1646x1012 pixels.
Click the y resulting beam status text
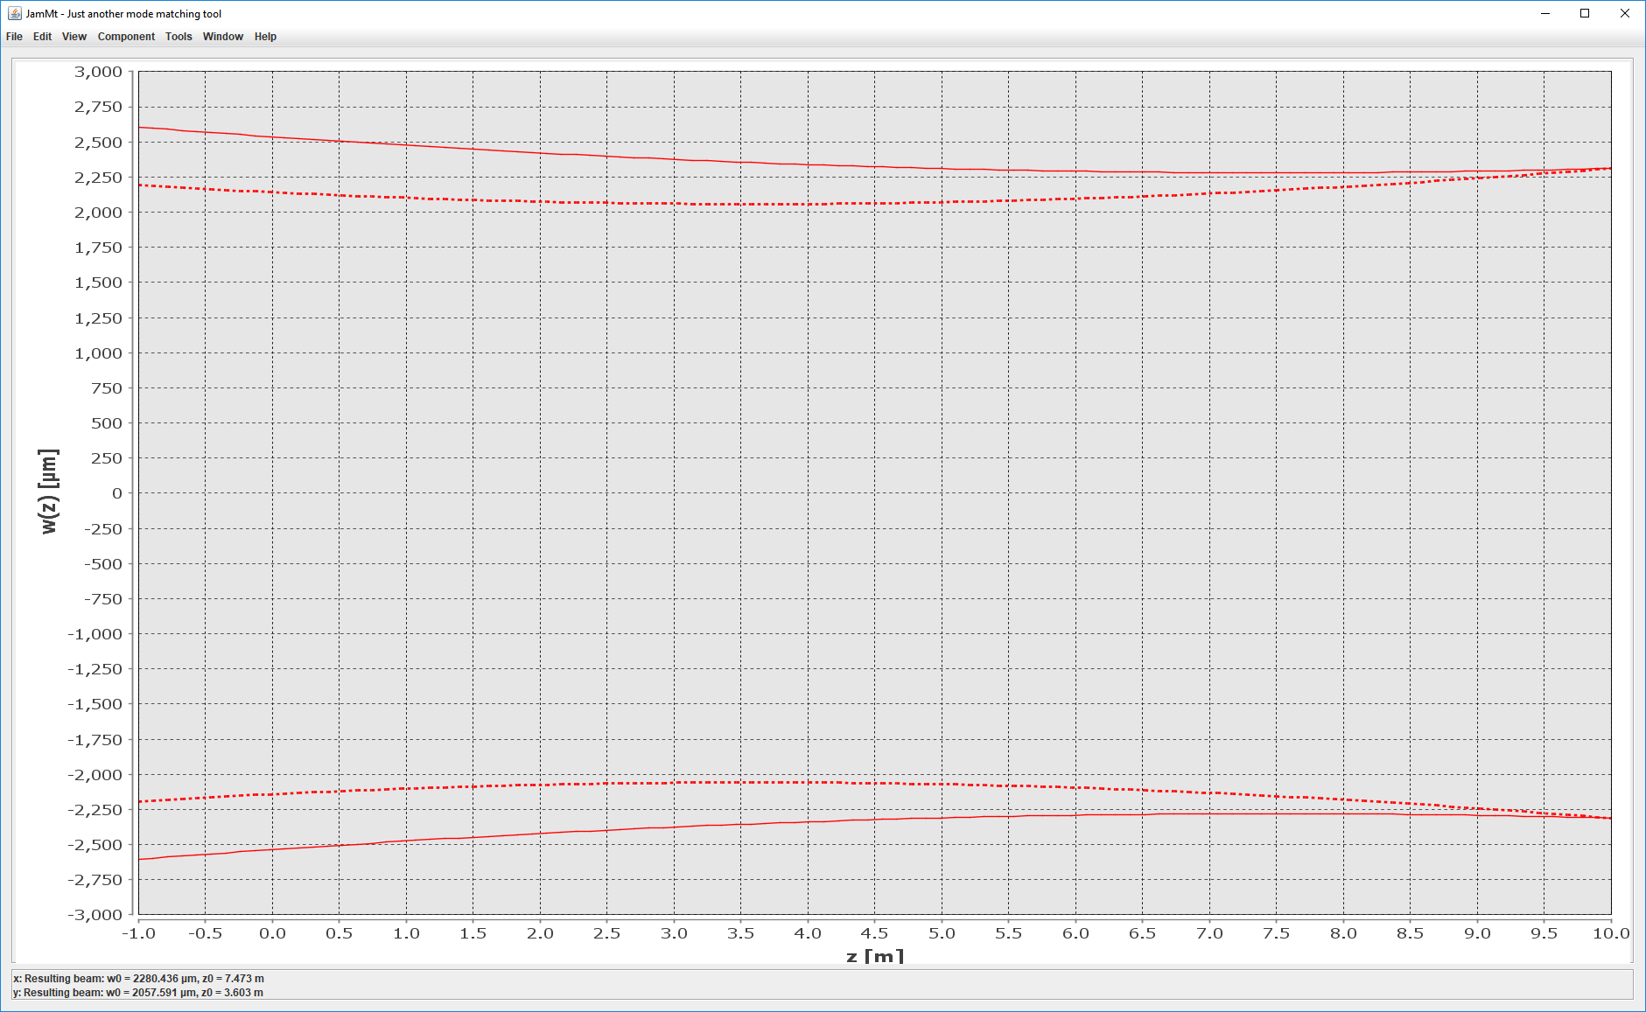click(x=138, y=993)
